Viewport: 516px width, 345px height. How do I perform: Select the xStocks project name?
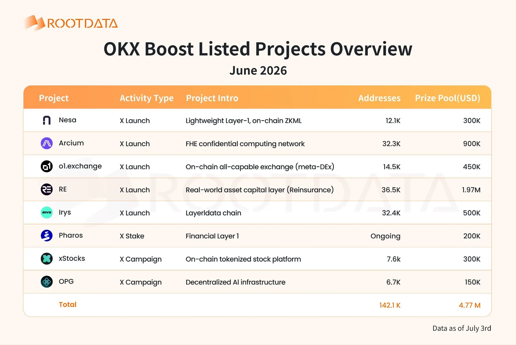[72, 259]
